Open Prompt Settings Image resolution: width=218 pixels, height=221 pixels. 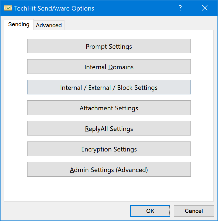109,46
